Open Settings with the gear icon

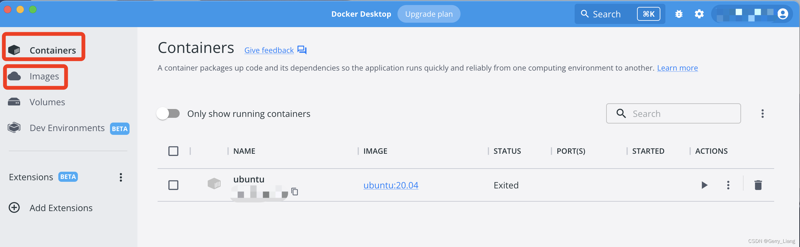(699, 14)
